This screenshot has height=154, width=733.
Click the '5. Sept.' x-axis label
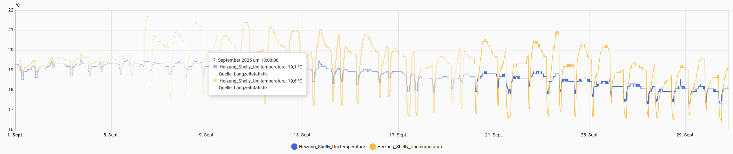pos(111,135)
